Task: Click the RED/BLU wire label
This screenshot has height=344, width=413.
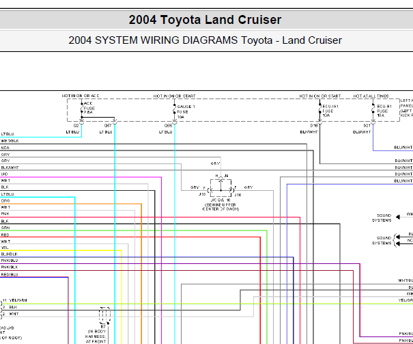Action: pyautogui.click(x=10, y=275)
